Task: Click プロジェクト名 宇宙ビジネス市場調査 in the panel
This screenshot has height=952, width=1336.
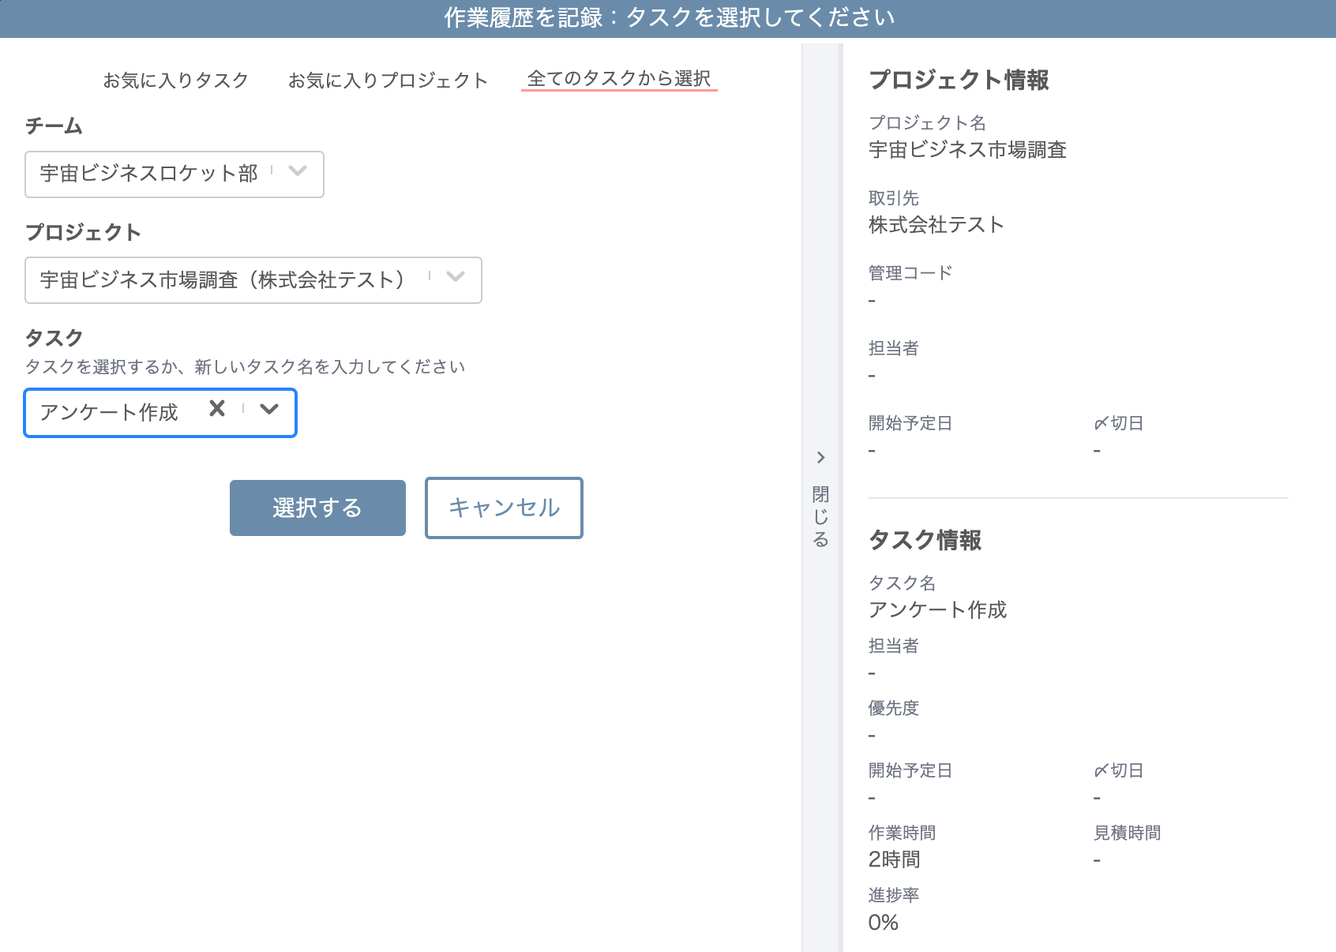Action: pyautogui.click(x=968, y=150)
